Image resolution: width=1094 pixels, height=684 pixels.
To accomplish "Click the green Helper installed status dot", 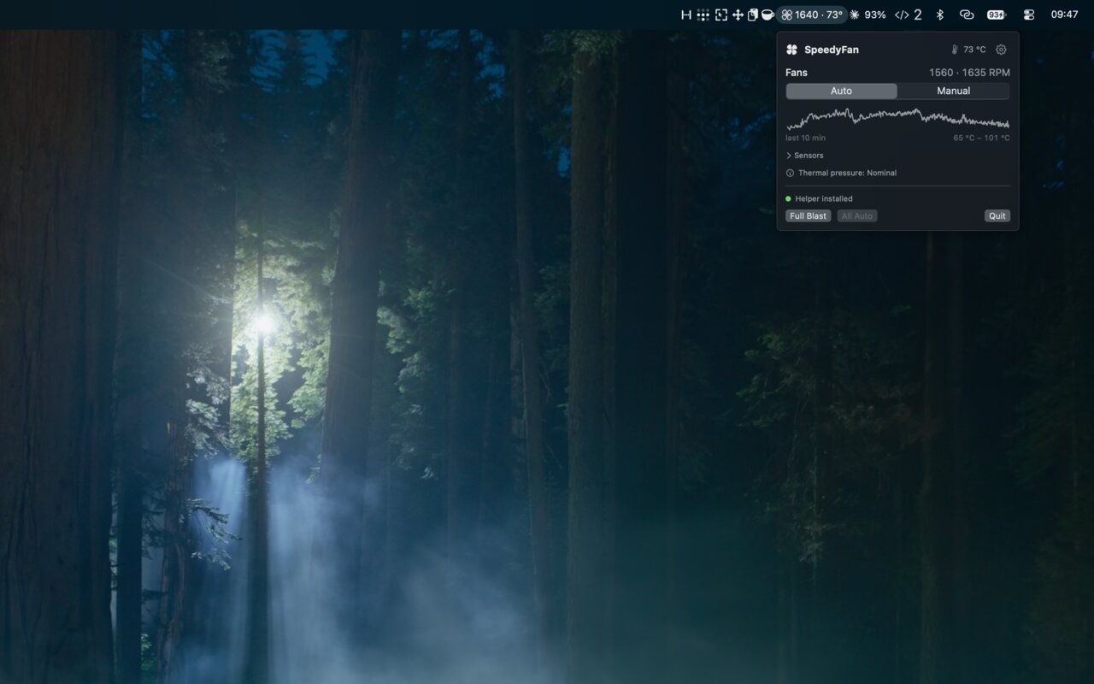I will coord(788,198).
